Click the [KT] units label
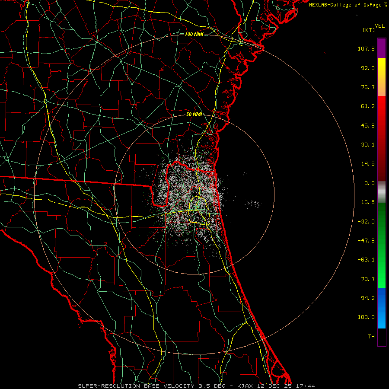 coord(369,30)
